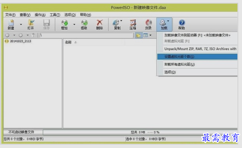
Task: Click the Forward navigation arrow icon
Action: [x=21, y=35]
